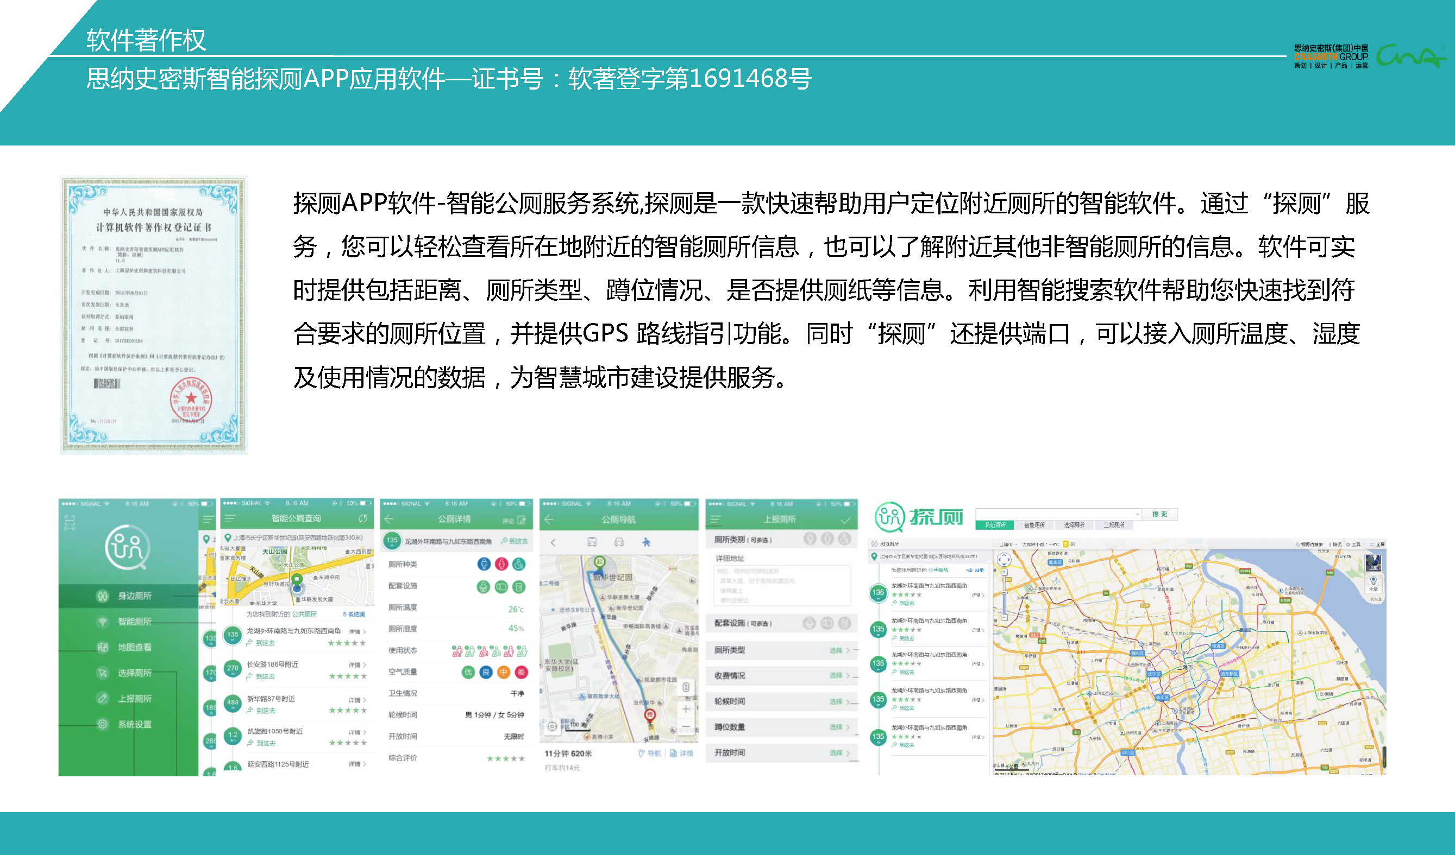Viewport: 1455px width, 855px height.
Task: Tap the scan QR icon on the sidebar screen
Action: [x=70, y=523]
